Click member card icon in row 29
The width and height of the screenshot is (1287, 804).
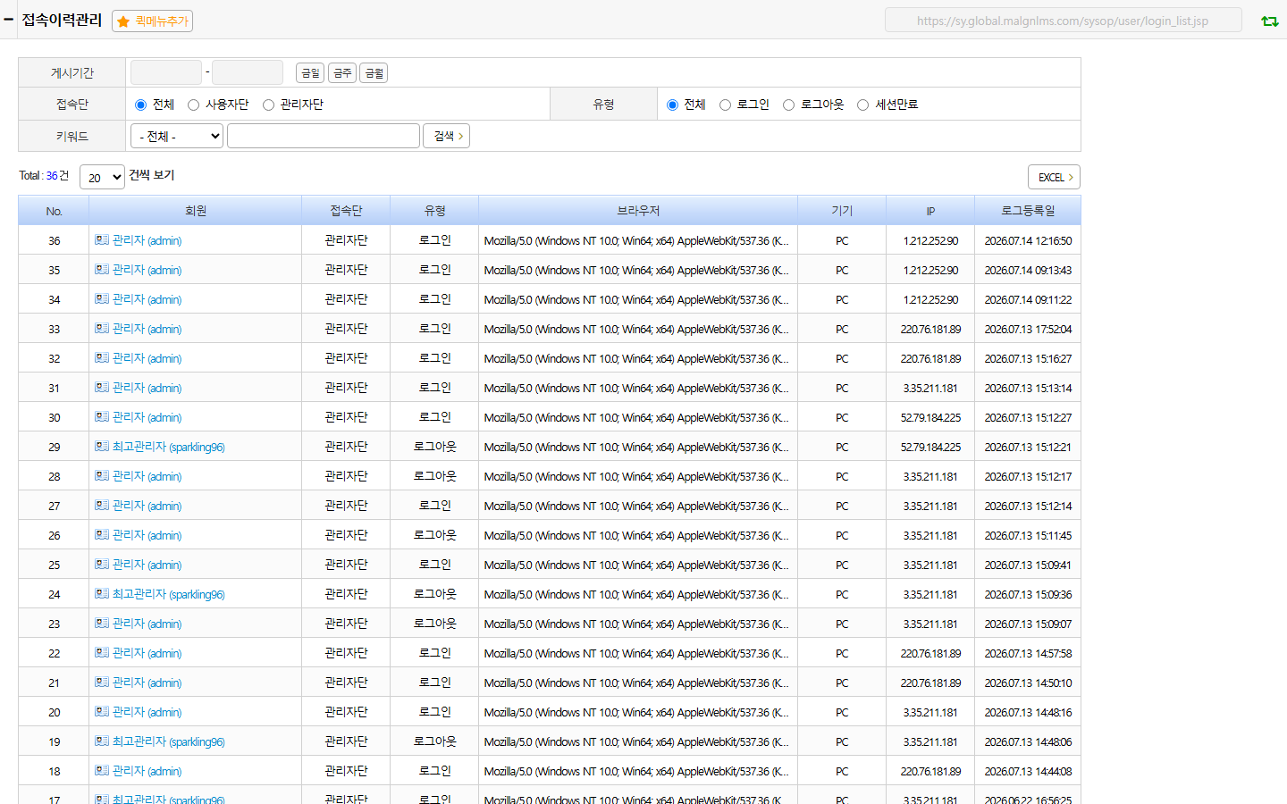102,446
